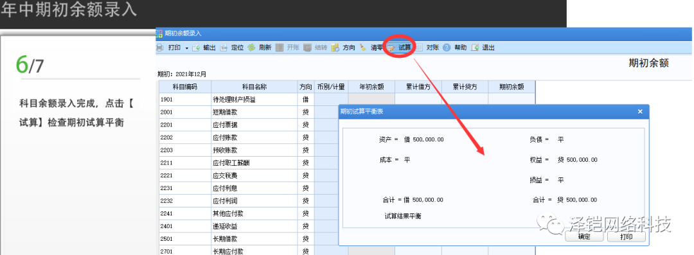Click the 清零 broom icon

click(363, 48)
